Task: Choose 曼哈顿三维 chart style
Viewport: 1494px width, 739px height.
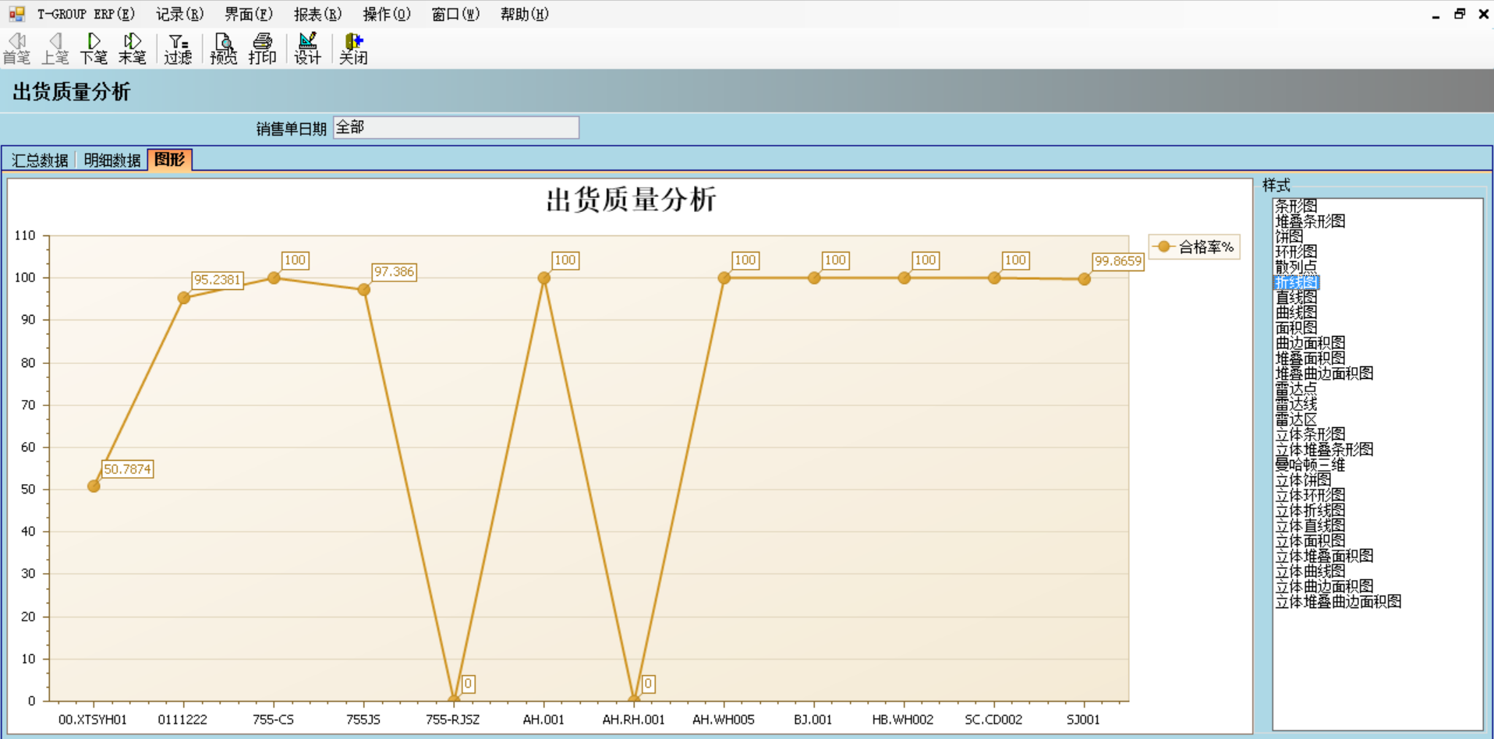Action: 1310,465
